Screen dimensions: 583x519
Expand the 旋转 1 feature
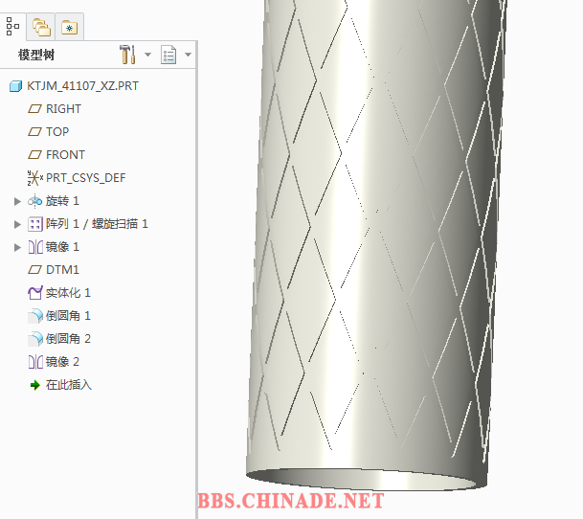tap(17, 201)
